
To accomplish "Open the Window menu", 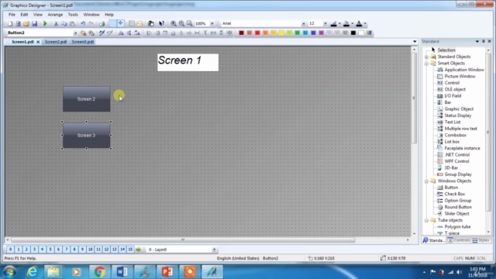I will click(91, 15).
